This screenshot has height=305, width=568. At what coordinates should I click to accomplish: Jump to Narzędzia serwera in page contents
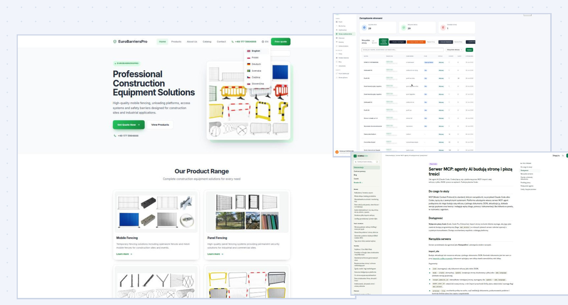pos(527,174)
